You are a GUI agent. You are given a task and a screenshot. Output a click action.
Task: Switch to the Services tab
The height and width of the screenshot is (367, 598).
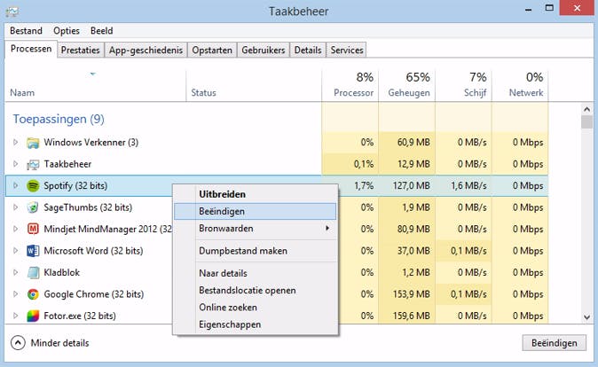(347, 51)
